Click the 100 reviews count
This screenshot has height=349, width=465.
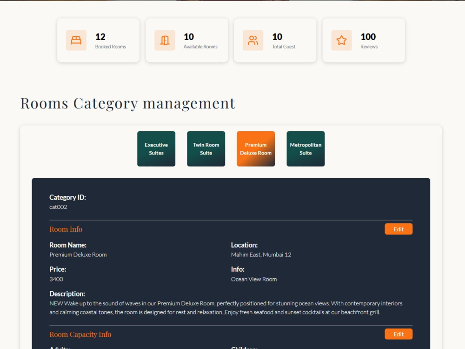click(368, 37)
